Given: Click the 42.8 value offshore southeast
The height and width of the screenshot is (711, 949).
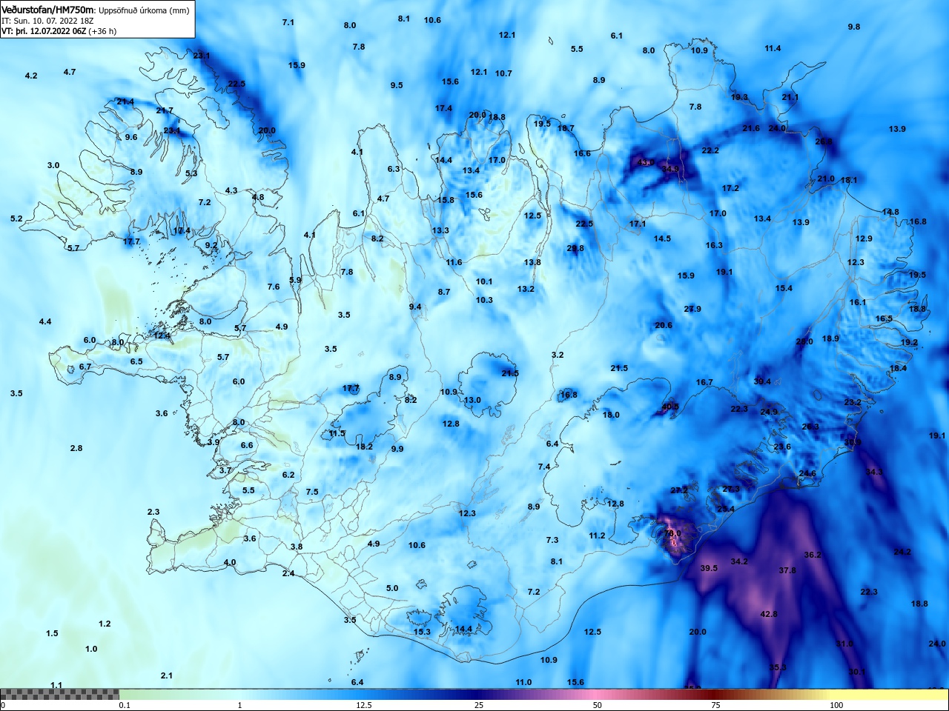Looking at the screenshot, I should point(769,614).
